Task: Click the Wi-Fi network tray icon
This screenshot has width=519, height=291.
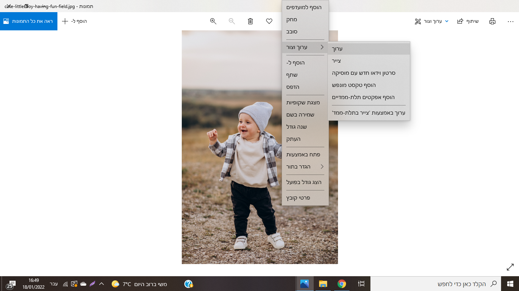Action: 65,284
